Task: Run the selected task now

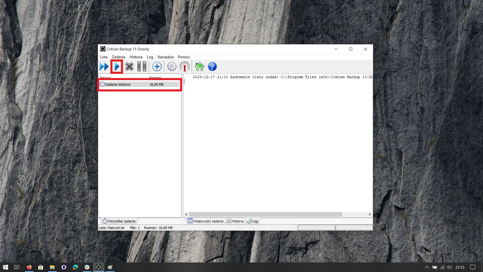Action: click(x=117, y=67)
